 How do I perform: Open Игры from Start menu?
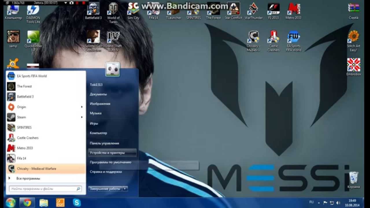pyautogui.click(x=94, y=123)
